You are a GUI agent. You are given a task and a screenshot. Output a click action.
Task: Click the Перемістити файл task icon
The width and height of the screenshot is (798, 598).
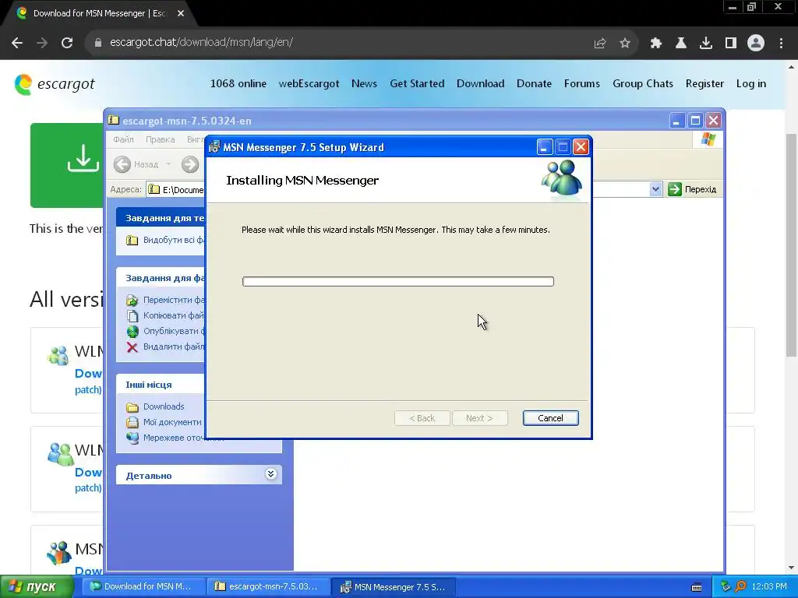coord(132,301)
